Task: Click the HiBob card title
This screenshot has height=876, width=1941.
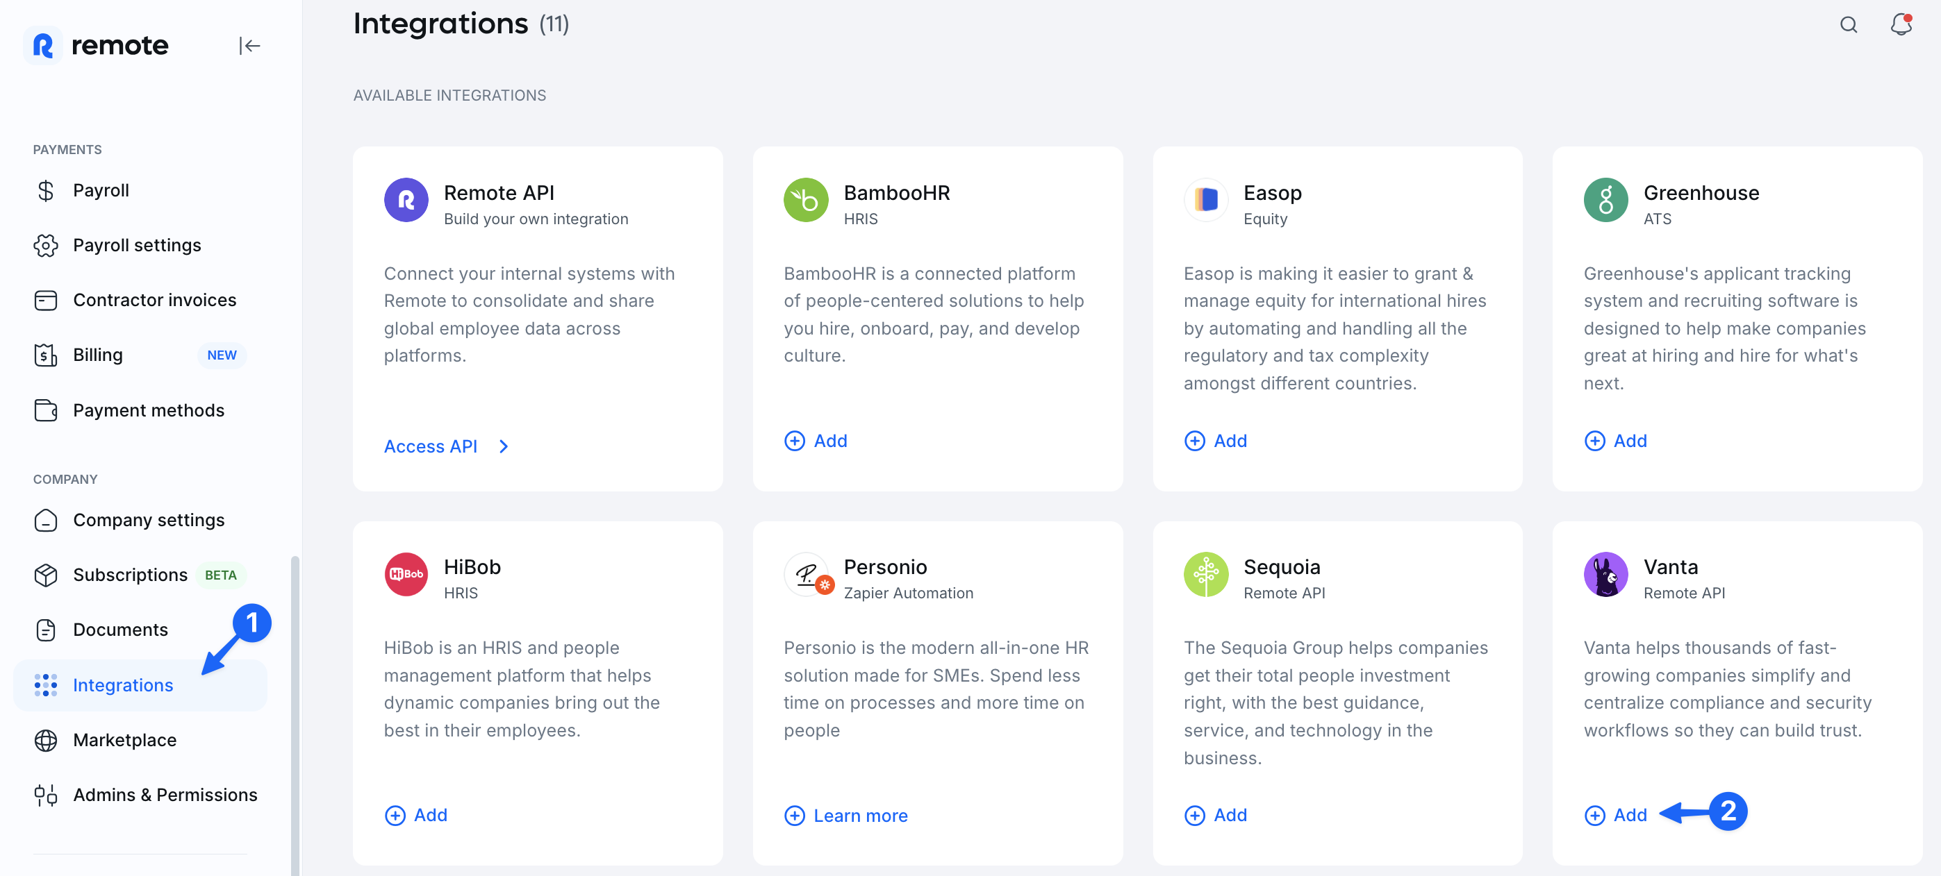Action: coord(472,566)
